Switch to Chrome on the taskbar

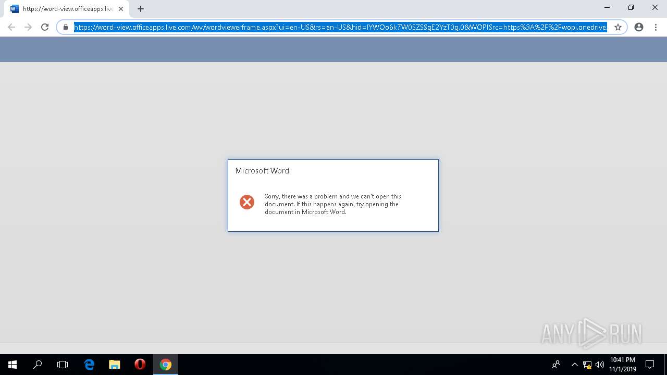tap(166, 365)
